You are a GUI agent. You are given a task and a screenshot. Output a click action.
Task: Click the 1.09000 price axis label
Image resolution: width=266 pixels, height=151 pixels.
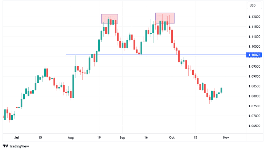click(254, 76)
